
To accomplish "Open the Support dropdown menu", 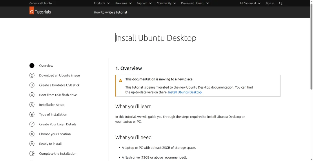I will click(x=144, y=3).
